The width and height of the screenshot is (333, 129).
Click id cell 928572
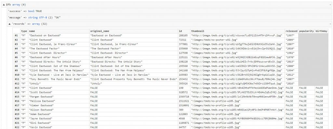184,92
